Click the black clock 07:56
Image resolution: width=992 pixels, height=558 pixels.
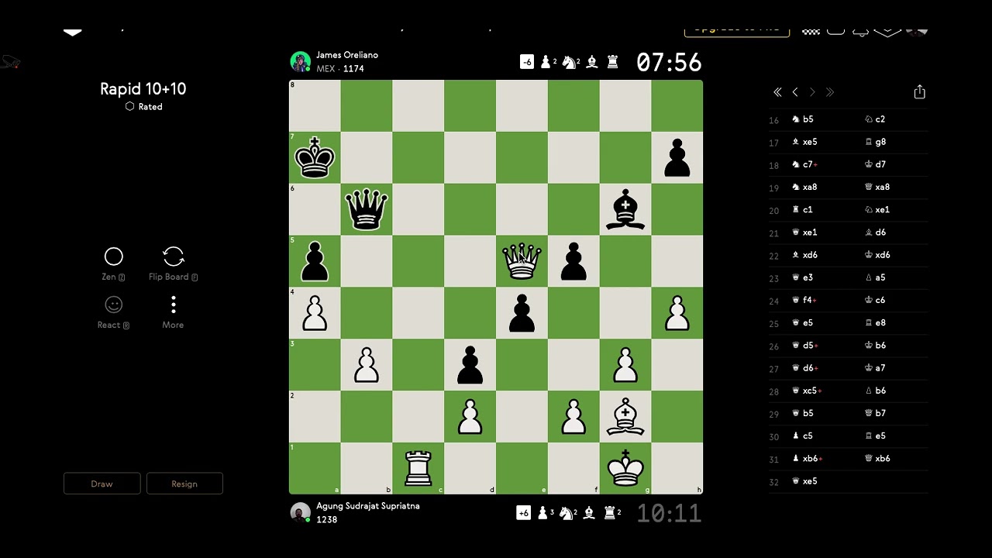click(x=669, y=62)
